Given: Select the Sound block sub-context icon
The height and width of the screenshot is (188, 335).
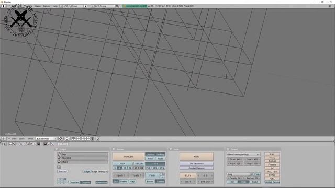Looking at the screenshot, I should click(x=52, y=144).
